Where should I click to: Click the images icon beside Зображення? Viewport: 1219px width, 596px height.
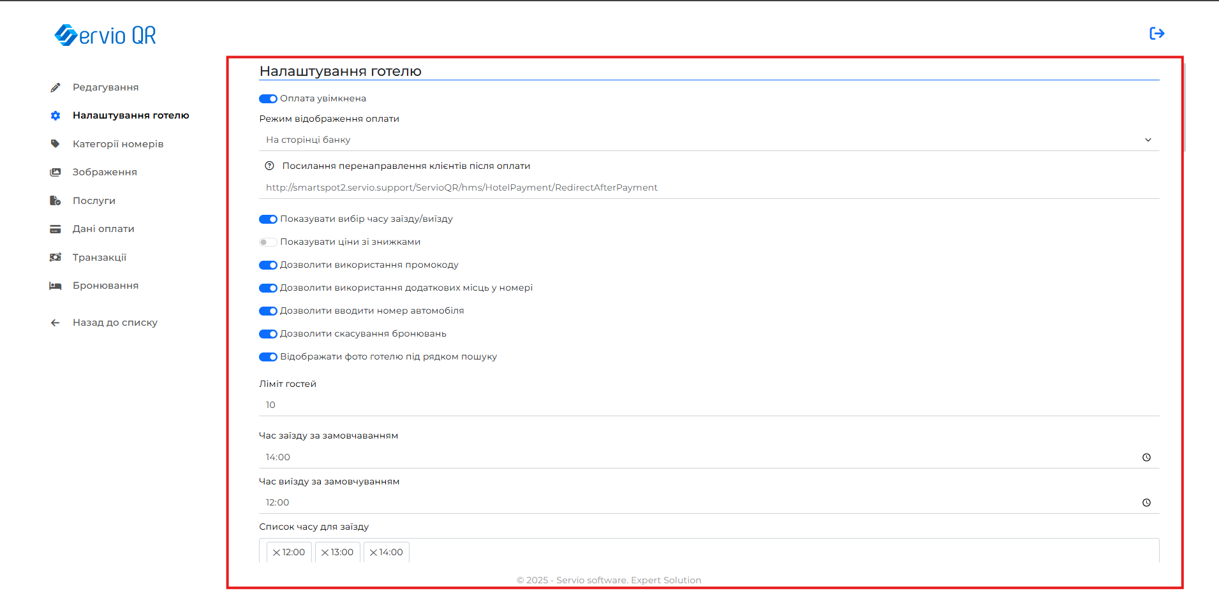(55, 172)
